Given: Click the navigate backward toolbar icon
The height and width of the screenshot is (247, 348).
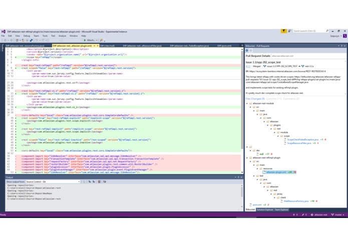Looking at the screenshot, I should [5, 40].
